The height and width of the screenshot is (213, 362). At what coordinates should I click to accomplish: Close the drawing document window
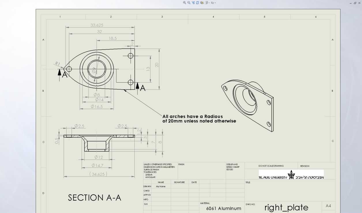pos(359,3)
